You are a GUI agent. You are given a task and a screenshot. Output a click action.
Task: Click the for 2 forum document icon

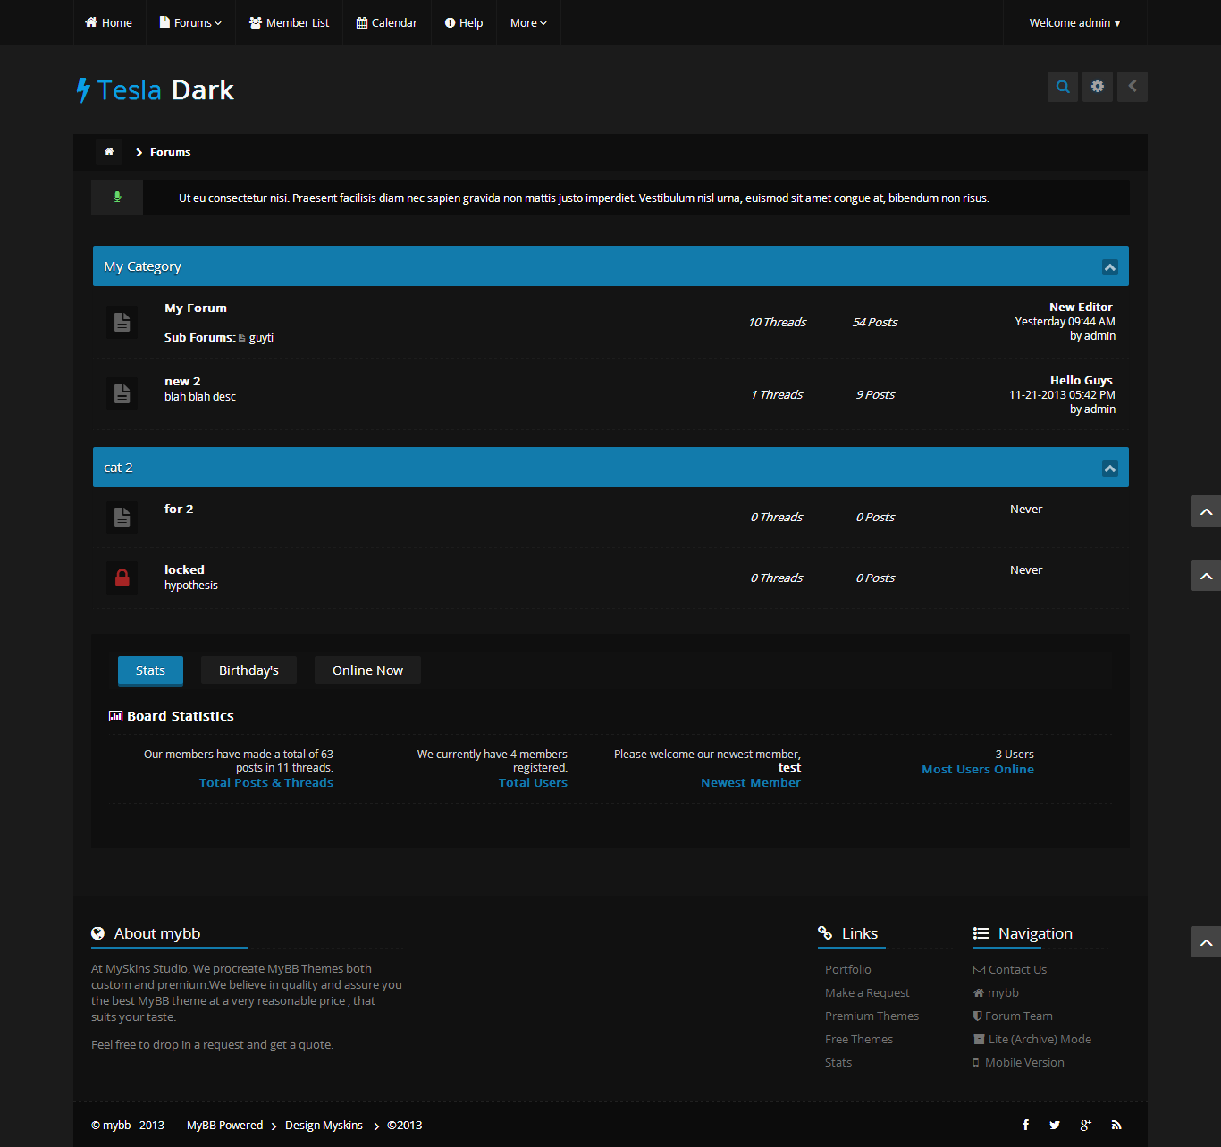coord(122,517)
